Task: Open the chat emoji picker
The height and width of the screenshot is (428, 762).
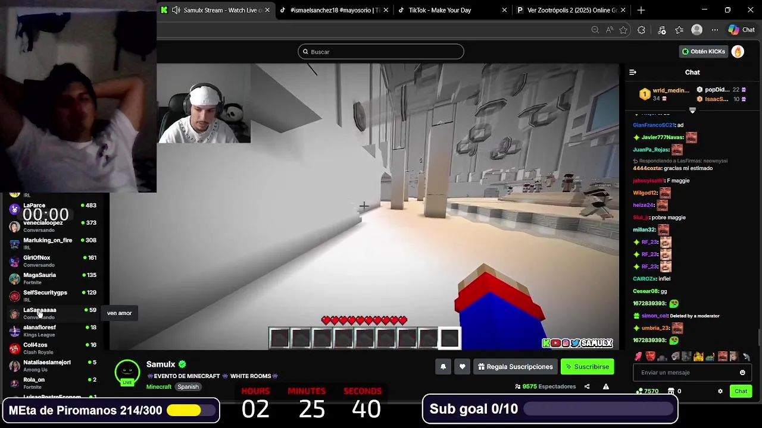Action: pos(742,373)
